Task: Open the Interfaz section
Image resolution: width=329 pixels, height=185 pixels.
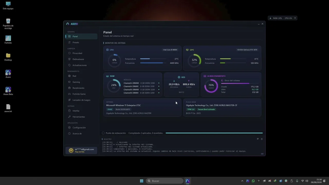Action: tap(81, 111)
